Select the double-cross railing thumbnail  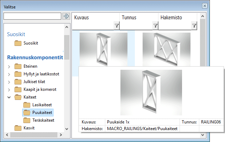pos(166,49)
